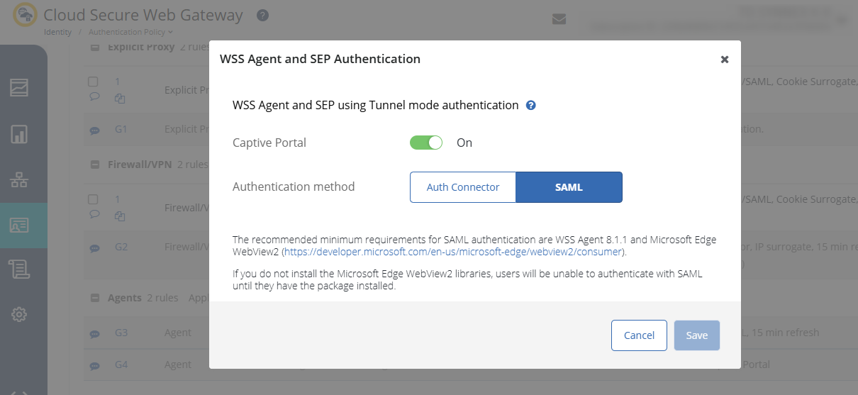This screenshot has width=858, height=395.
Task: Open the policy scroll icon in sidebar
Action: pos(19,269)
